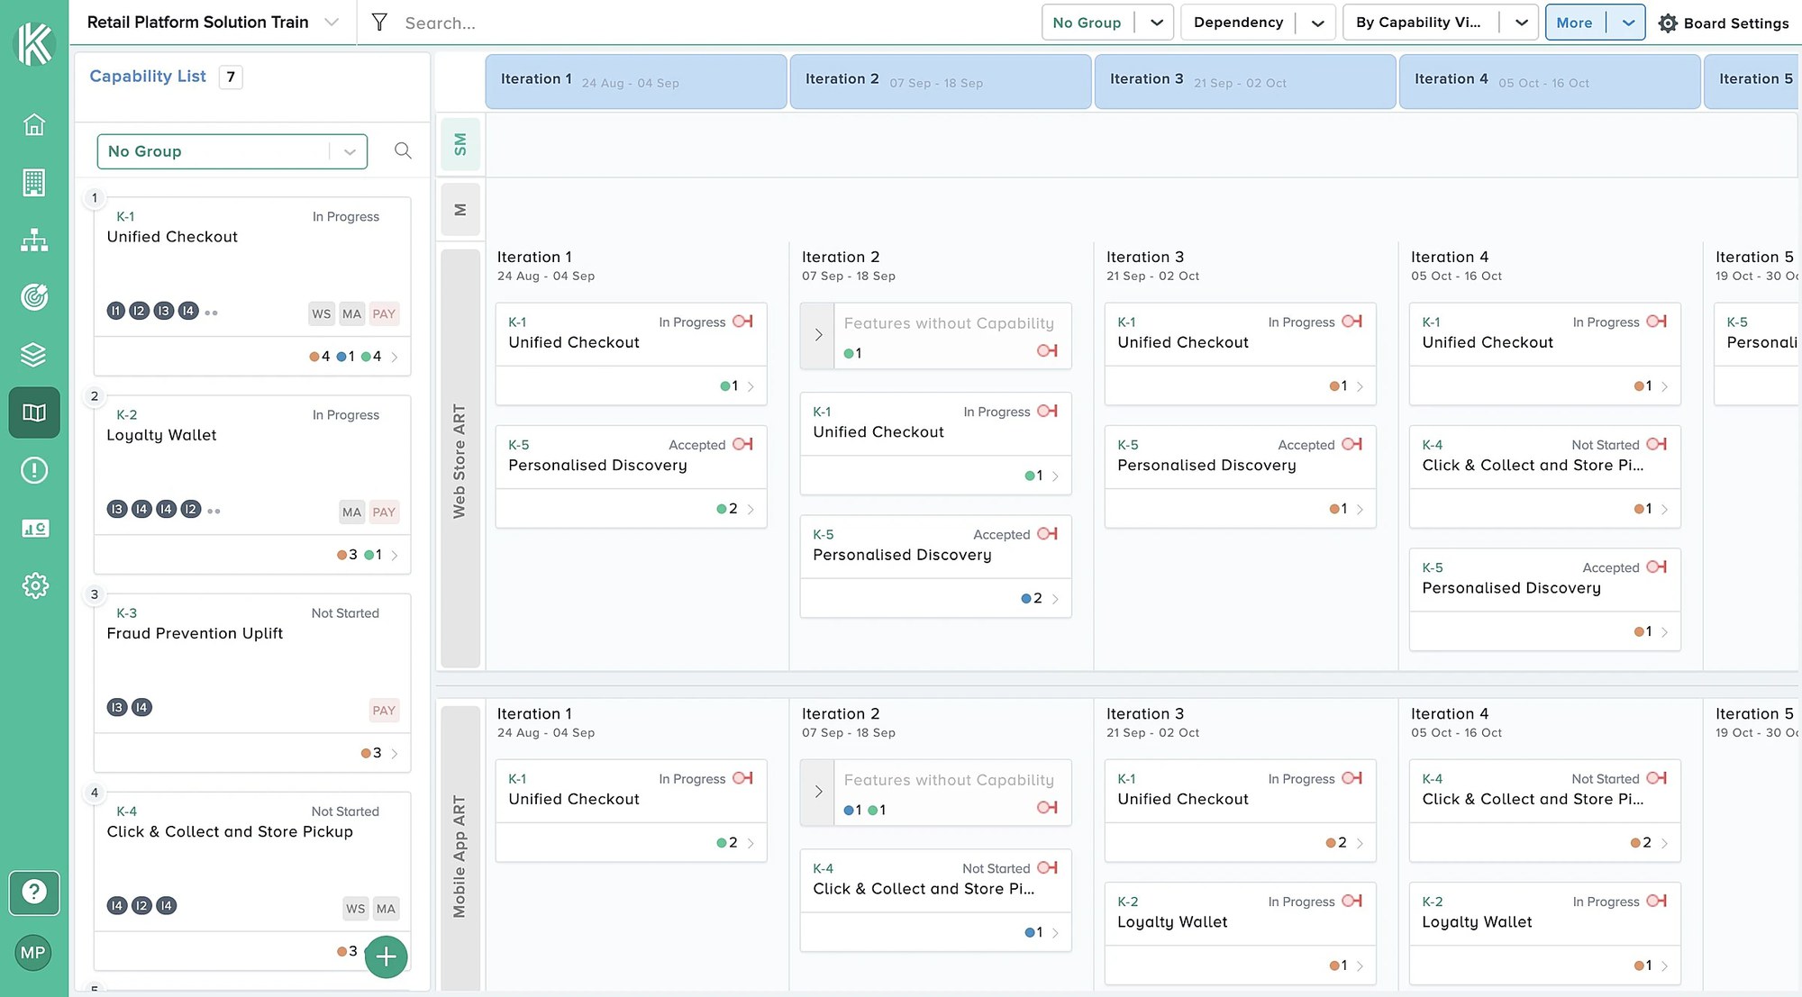Click the filter funnel icon
This screenshot has width=1802, height=997.
point(380,23)
